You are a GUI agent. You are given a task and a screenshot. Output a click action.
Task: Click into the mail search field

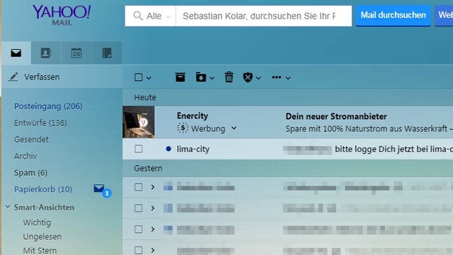pos(261,16)
